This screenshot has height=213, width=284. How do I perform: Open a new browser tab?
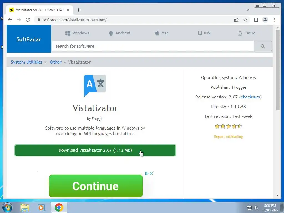click(78, 10)
